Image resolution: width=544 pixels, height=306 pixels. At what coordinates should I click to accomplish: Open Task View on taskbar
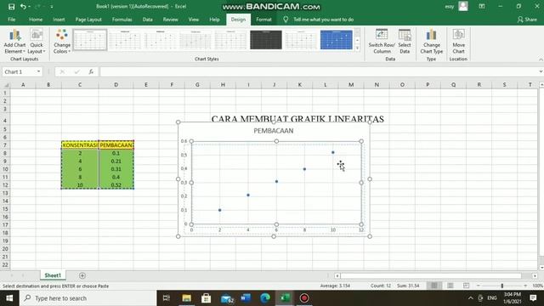[167, 298]
